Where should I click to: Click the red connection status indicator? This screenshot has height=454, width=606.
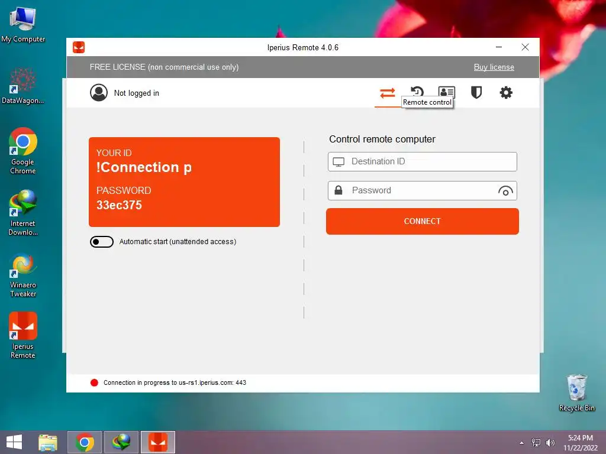[x=94, y=382]
